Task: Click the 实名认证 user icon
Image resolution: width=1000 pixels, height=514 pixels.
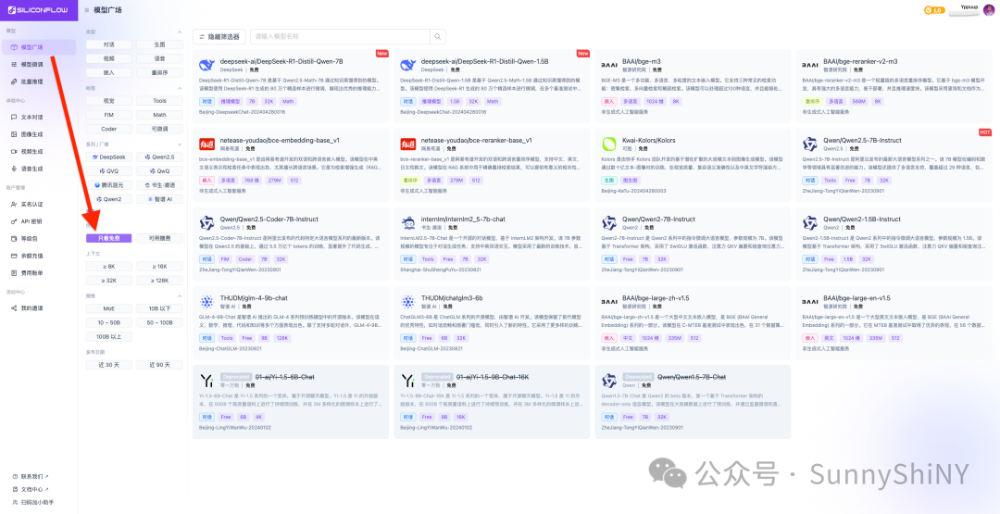Action: point(14,204)
